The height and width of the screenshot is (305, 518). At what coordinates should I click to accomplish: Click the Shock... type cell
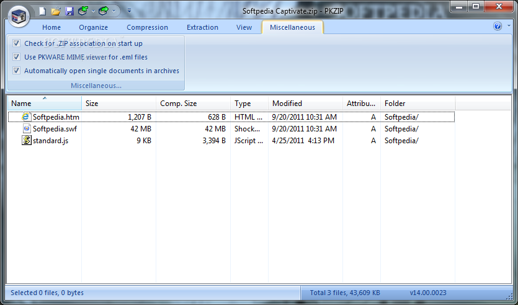click(x=247, y=129)
